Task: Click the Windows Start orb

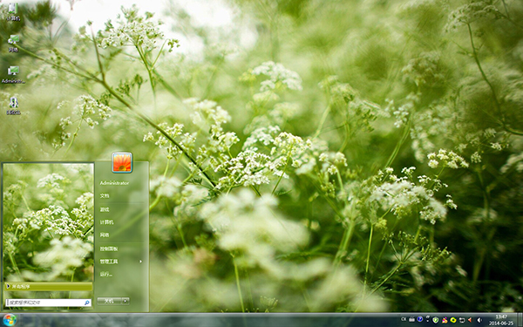Action: pos(10,320)
